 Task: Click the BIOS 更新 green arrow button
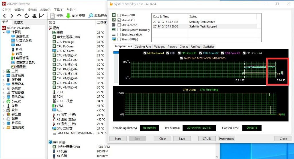tap(76, 16)
